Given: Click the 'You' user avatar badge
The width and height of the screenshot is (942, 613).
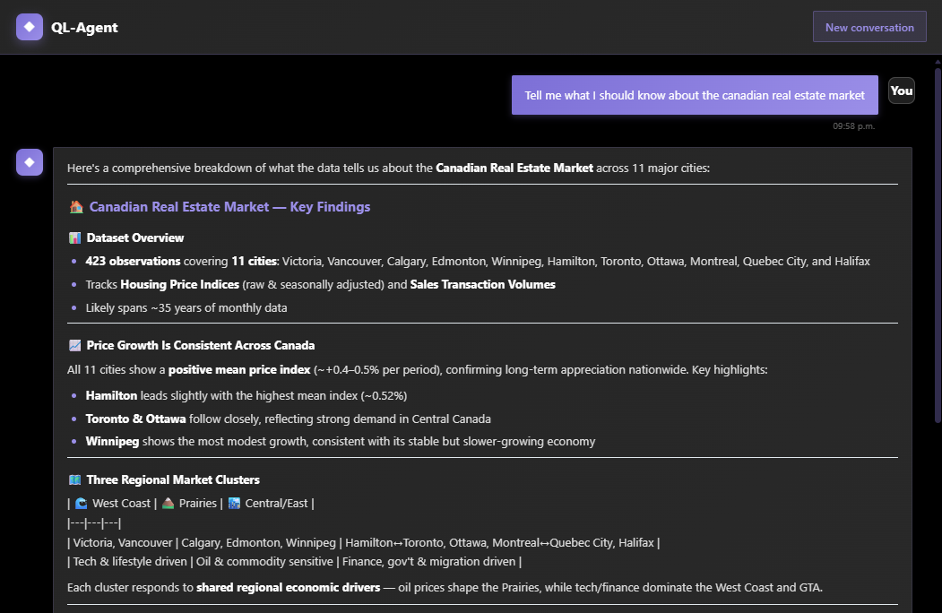Looking at the screenshot, I should point(901,91).
